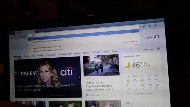Open the Technology tab

click(50, 55)
